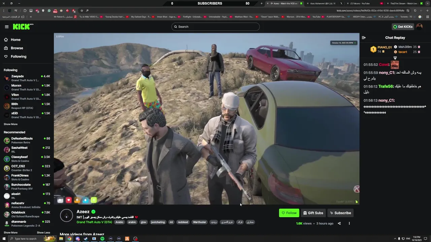This screenshot has width=431, height=242.
Task: Click the video player area
Action: 206,119
